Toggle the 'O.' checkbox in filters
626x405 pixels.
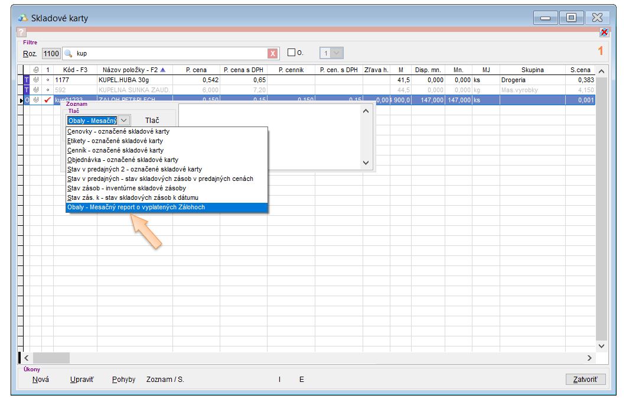click(291, 53)
